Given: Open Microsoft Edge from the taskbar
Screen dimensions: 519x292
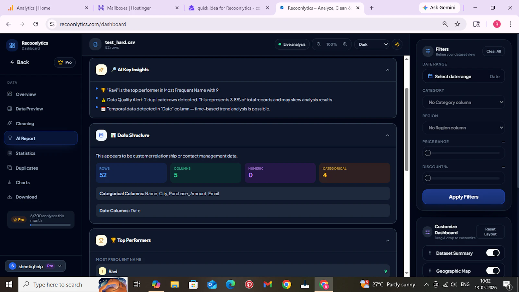Looking at the screenshot, I should pos(230,285).
